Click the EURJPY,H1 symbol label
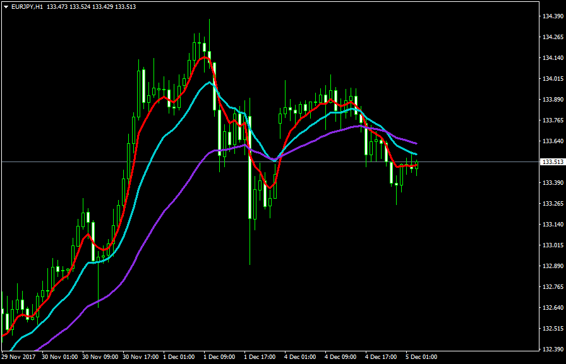The image size is (566, 364). coord(27,6)
